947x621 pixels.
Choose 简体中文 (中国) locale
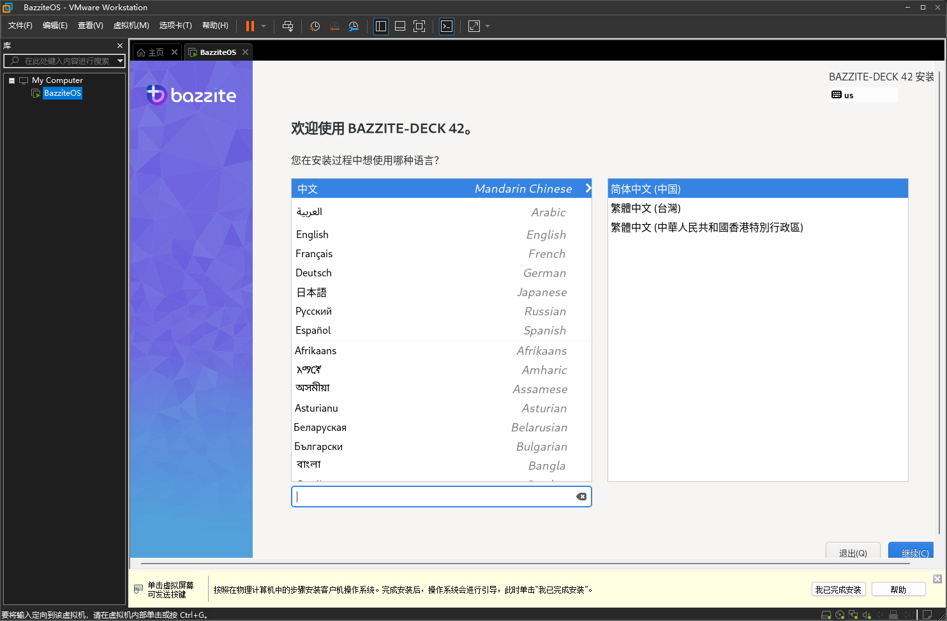(758, 189)
